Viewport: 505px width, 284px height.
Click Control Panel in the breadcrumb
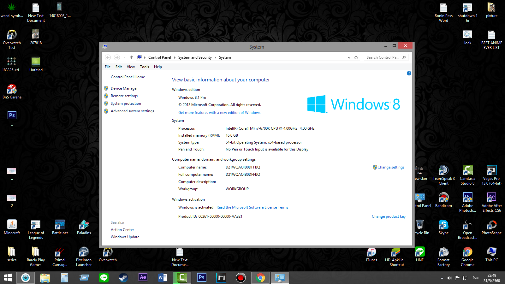(x=160, y=57)
